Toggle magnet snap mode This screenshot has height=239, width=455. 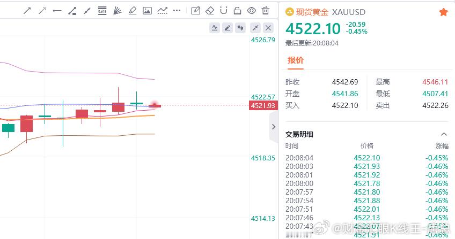224,11
